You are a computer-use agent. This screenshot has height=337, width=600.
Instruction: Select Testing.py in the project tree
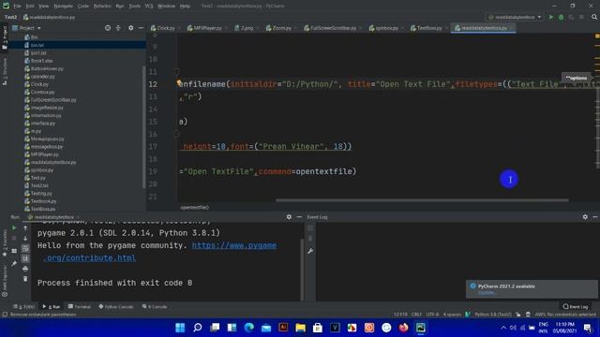41,194
